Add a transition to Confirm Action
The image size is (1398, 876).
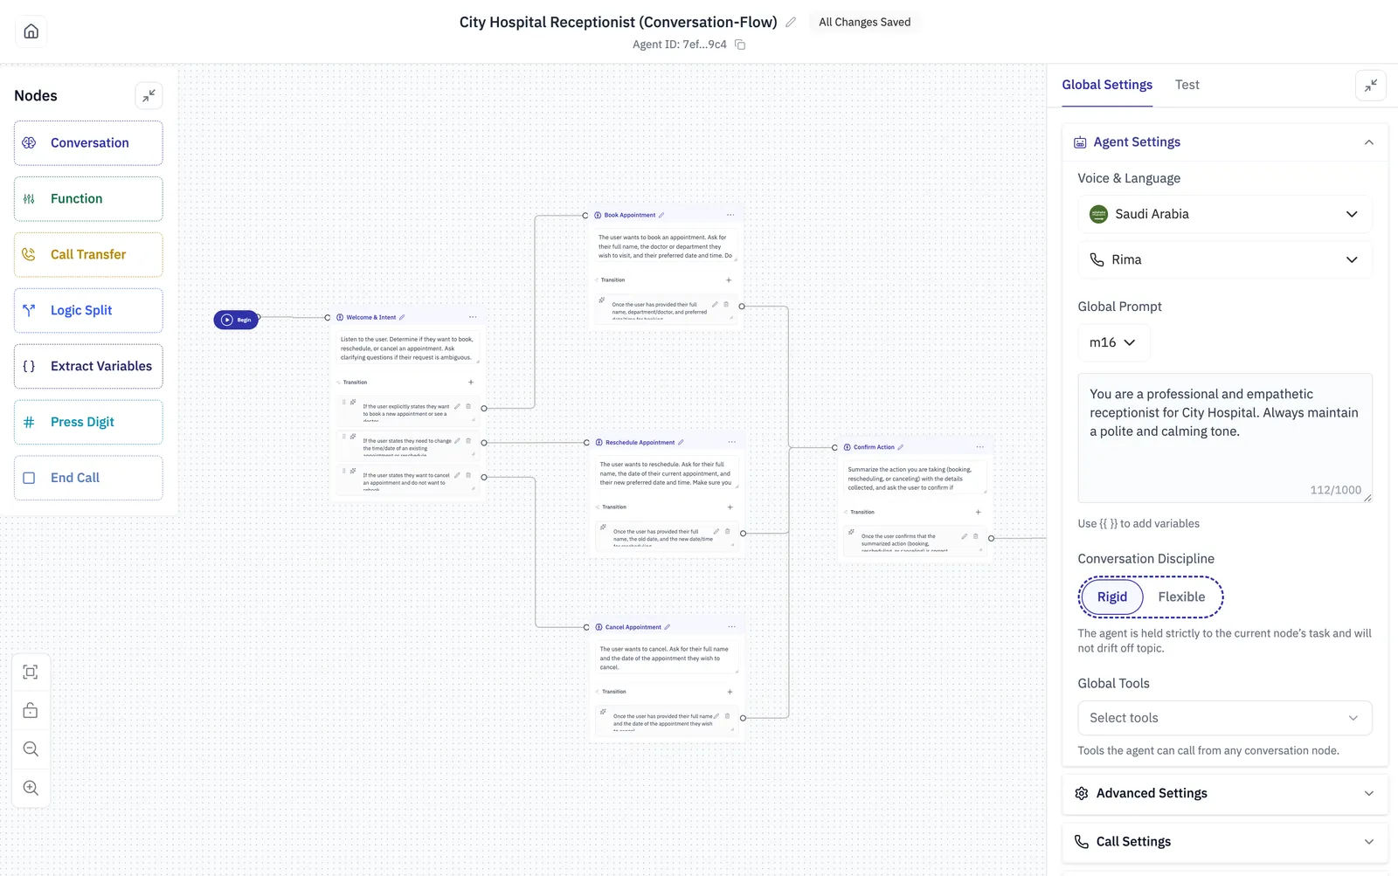(x=978, y=513)
